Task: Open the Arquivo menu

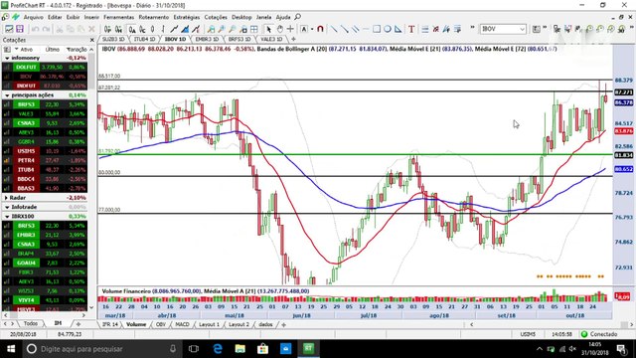Action: tap(33, 17)
